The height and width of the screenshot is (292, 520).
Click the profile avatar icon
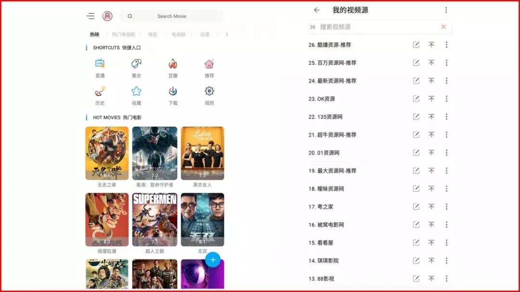(x=108, y=15)
